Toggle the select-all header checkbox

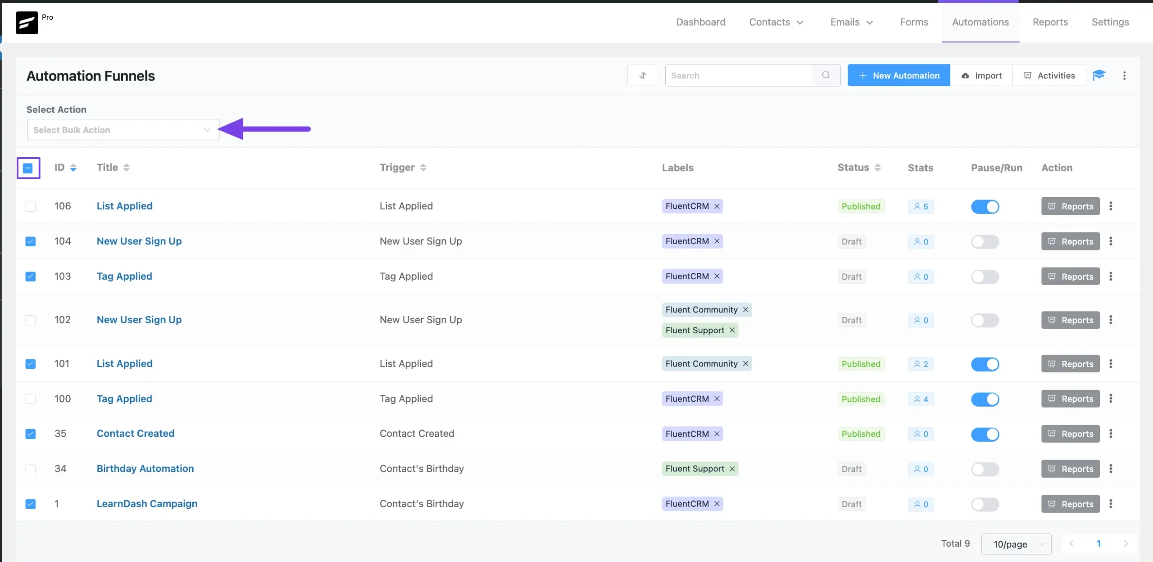(x=28, y=168)
